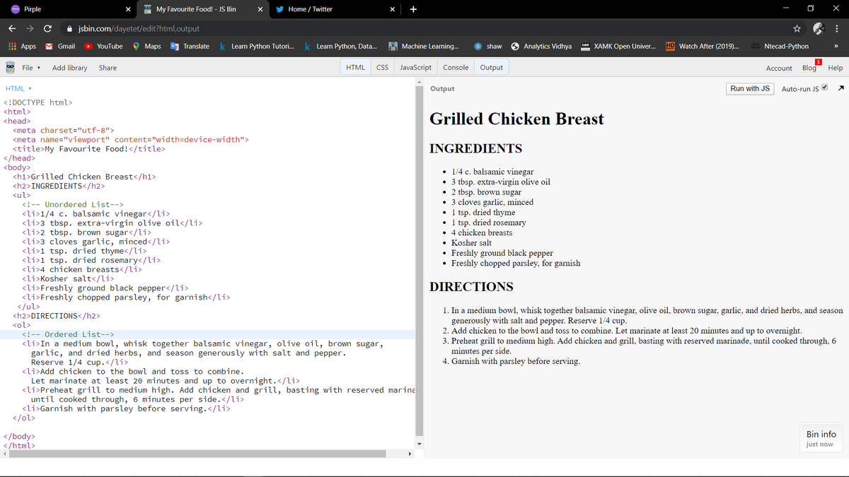
Task: Open the XAMK Open Univer... bookmark
Action: click(618, 46)
